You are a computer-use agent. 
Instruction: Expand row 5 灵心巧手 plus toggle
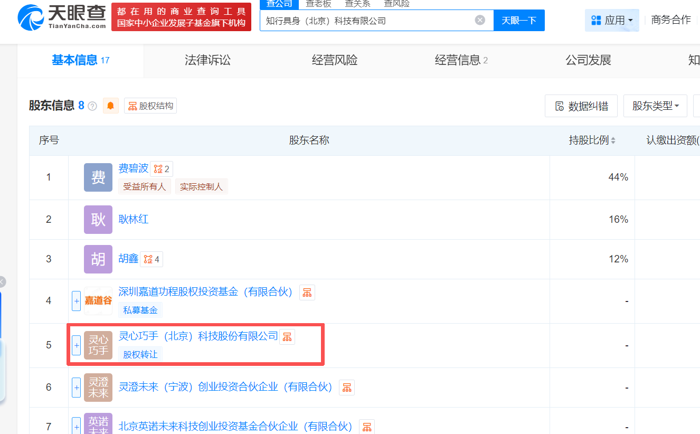click(76, 345)
